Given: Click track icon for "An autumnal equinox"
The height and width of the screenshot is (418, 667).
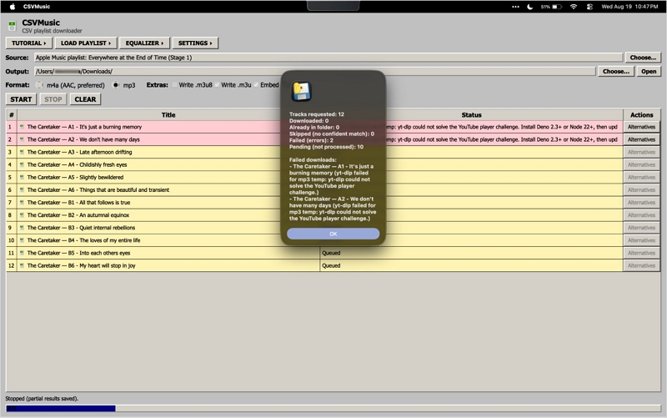Looking at the screenshot, I should [x=22, y=215].
